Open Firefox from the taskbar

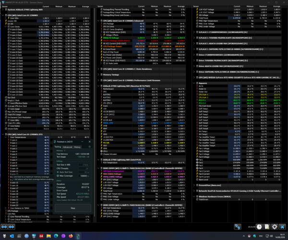tap(71, 236)
